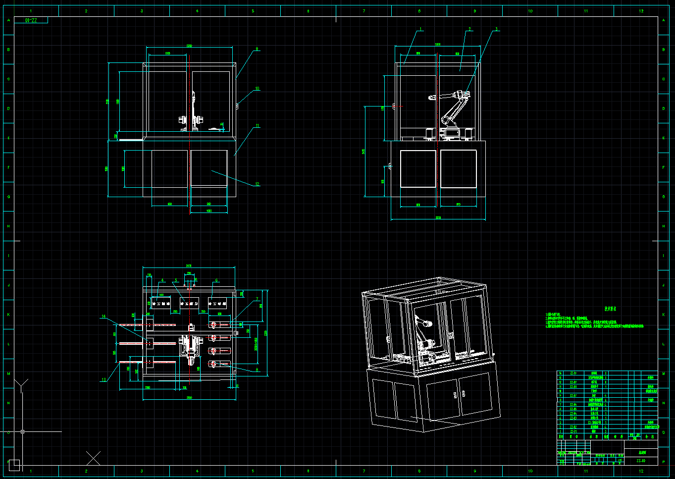675x479 pixels.
Task: Pick balloon number 13 in plan view
Action: (x=104, y=379)
